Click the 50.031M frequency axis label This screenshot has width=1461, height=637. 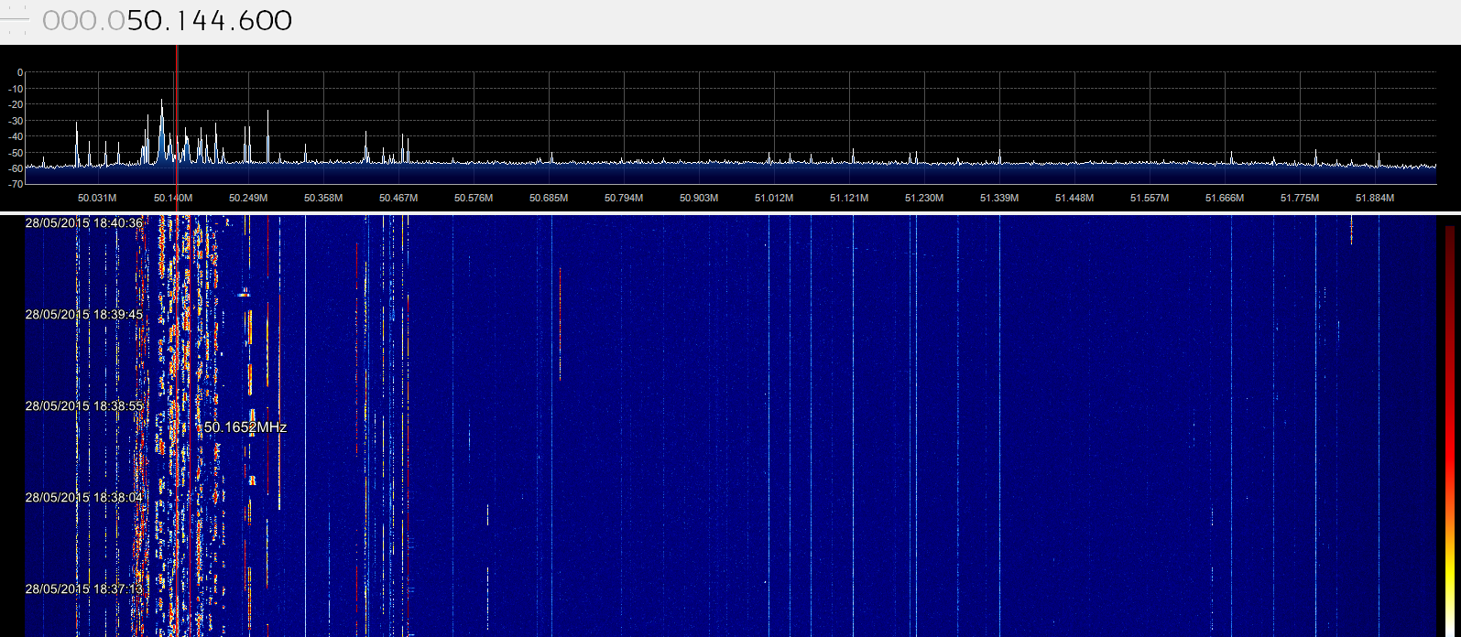(97, 198)
